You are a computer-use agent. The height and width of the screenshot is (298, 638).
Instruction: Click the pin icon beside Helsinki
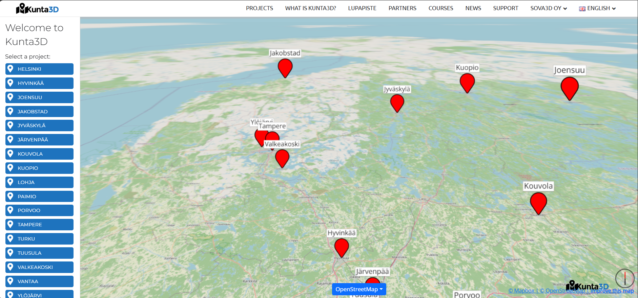[x=11, y=69]
